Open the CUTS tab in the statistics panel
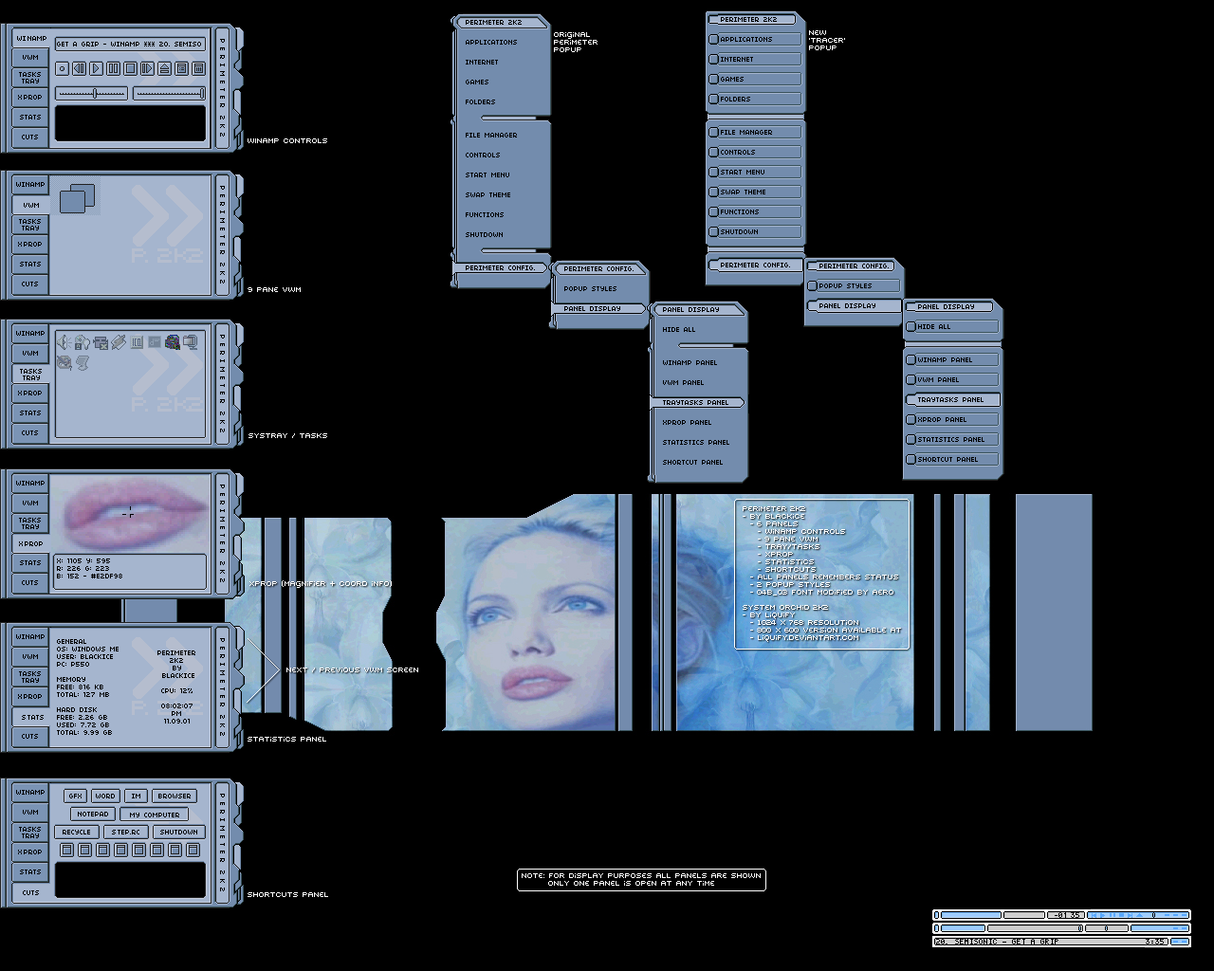The image size is (1214, 971). point(30,737)
